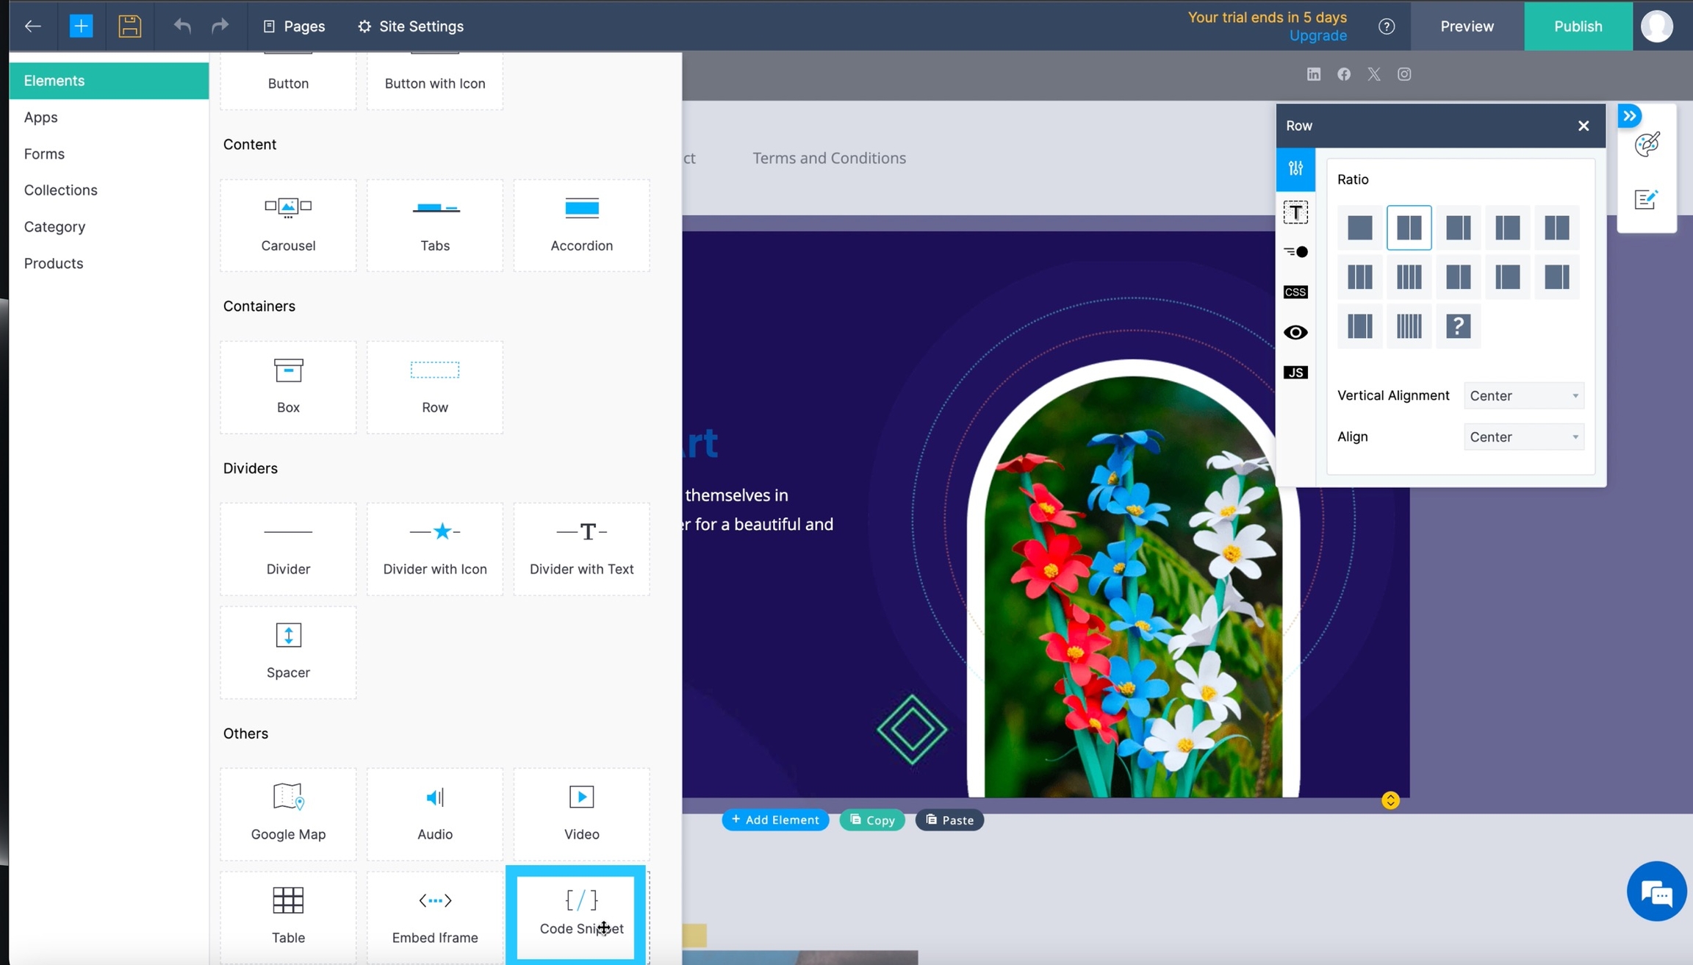Open the JS tab in the Row panel

coord(1295,373)
